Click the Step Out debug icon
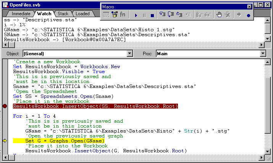The width and height of the screenshot is (273, 163). coord(179,15)
